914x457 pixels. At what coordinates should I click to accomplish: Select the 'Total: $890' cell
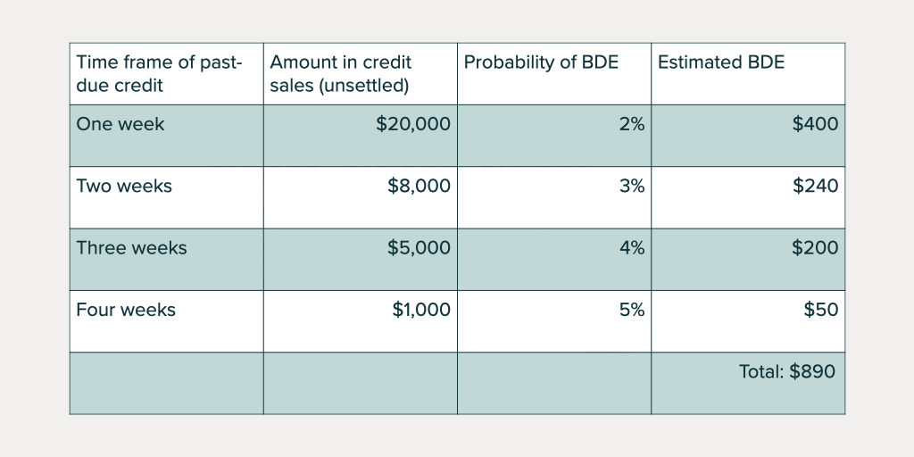click(x=786, y=371)
